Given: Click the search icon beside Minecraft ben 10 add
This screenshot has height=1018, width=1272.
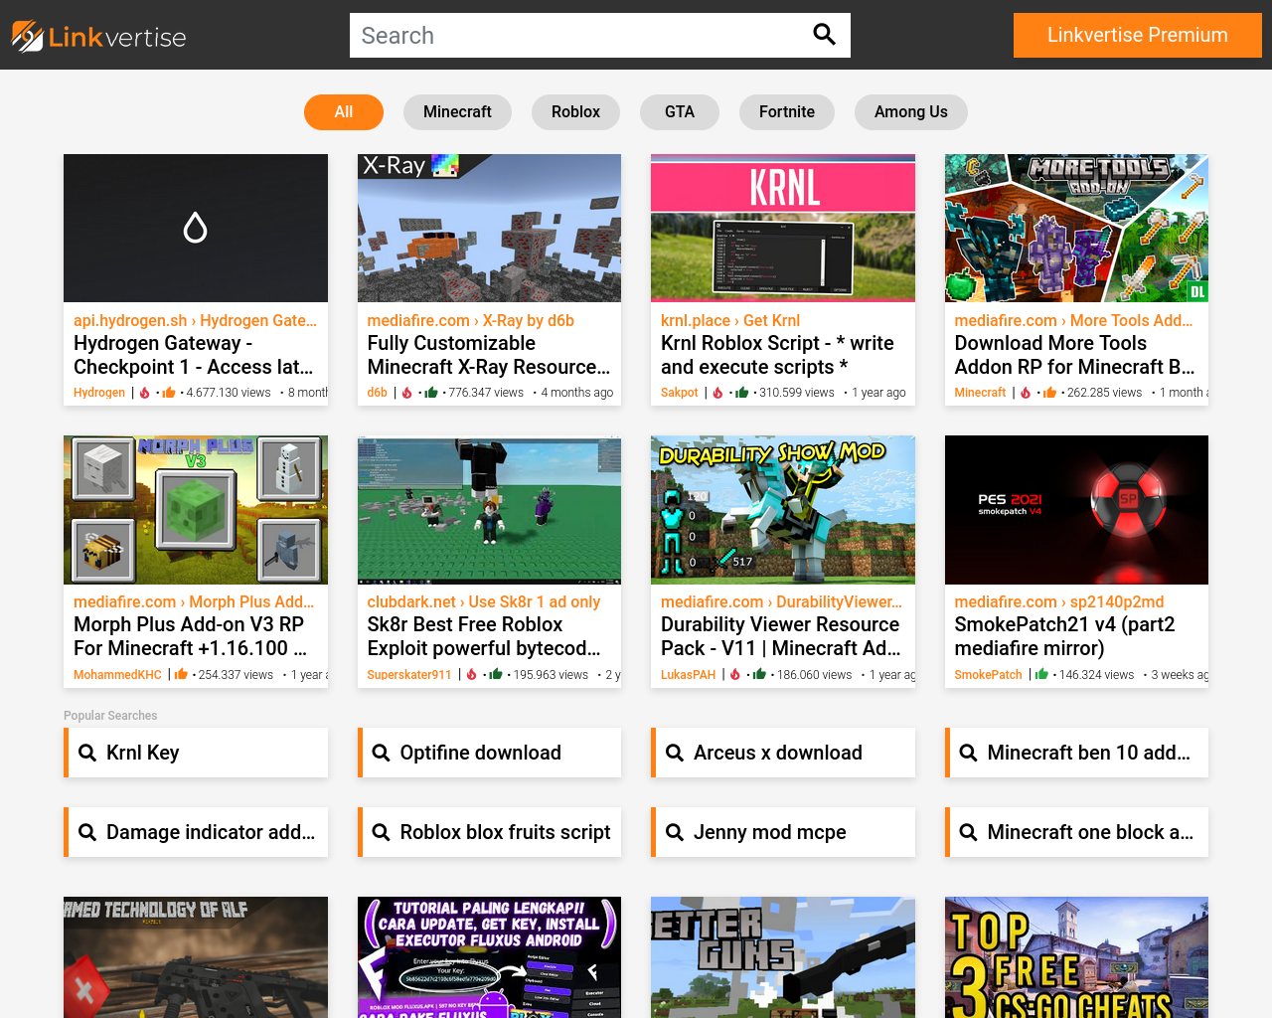Looking at the screenshot, I should tap(968, 753).
